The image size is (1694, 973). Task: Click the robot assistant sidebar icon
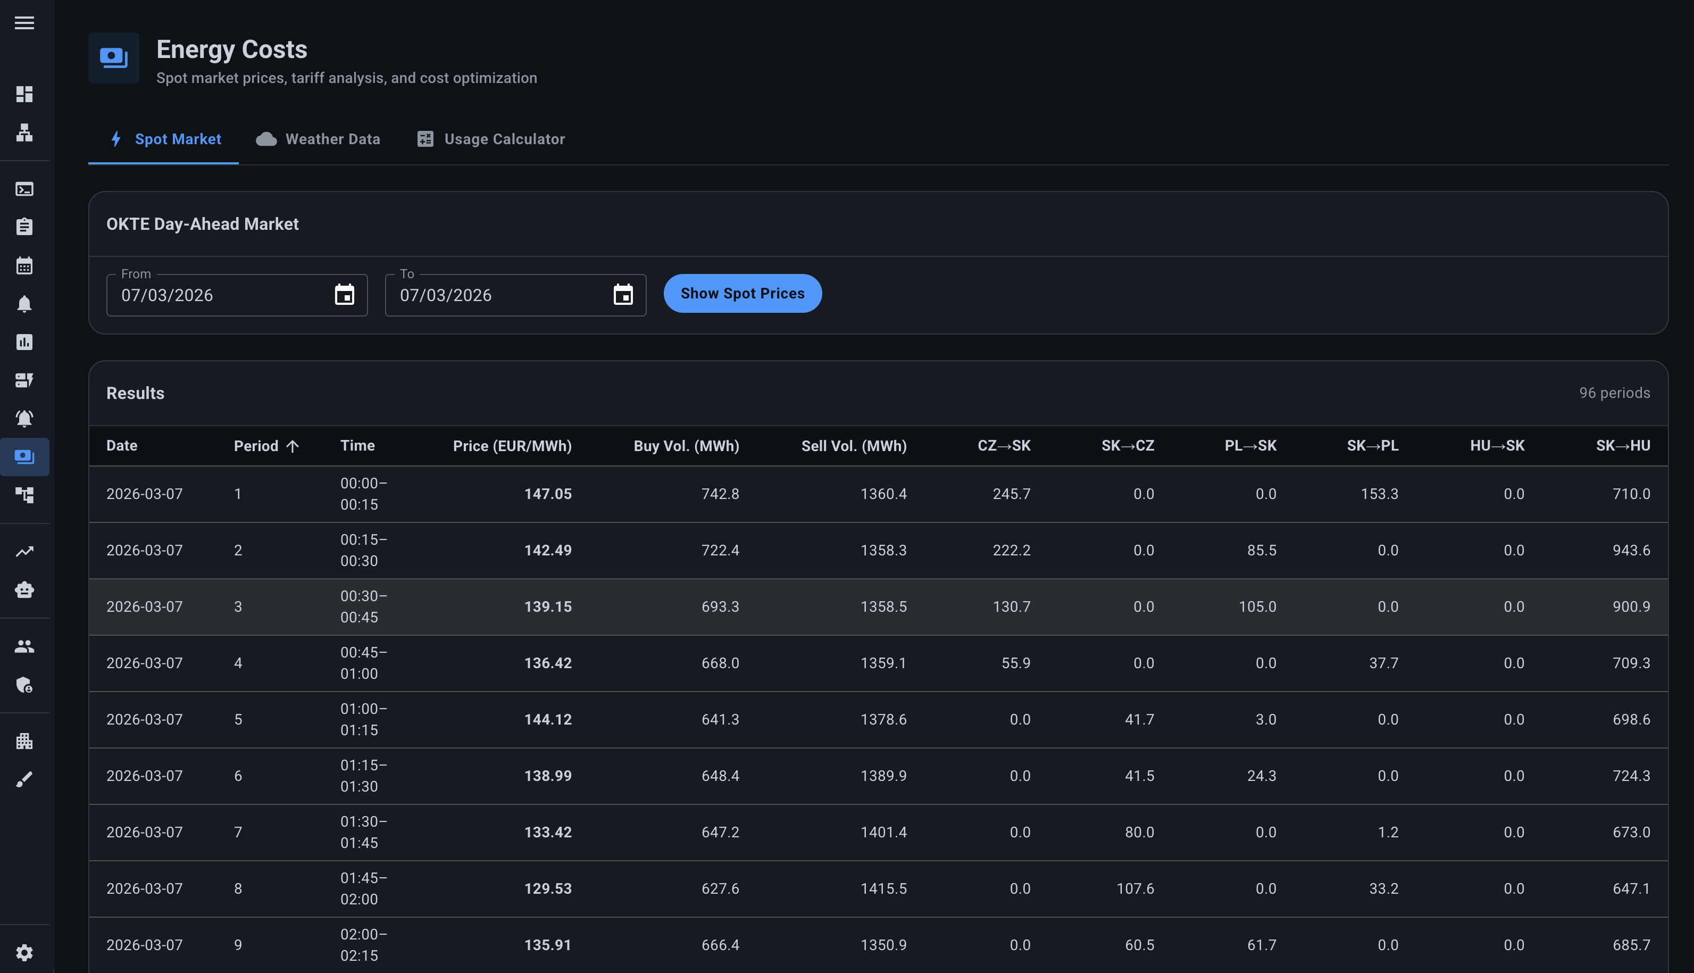pyautogui.click(x=24, y=590)
